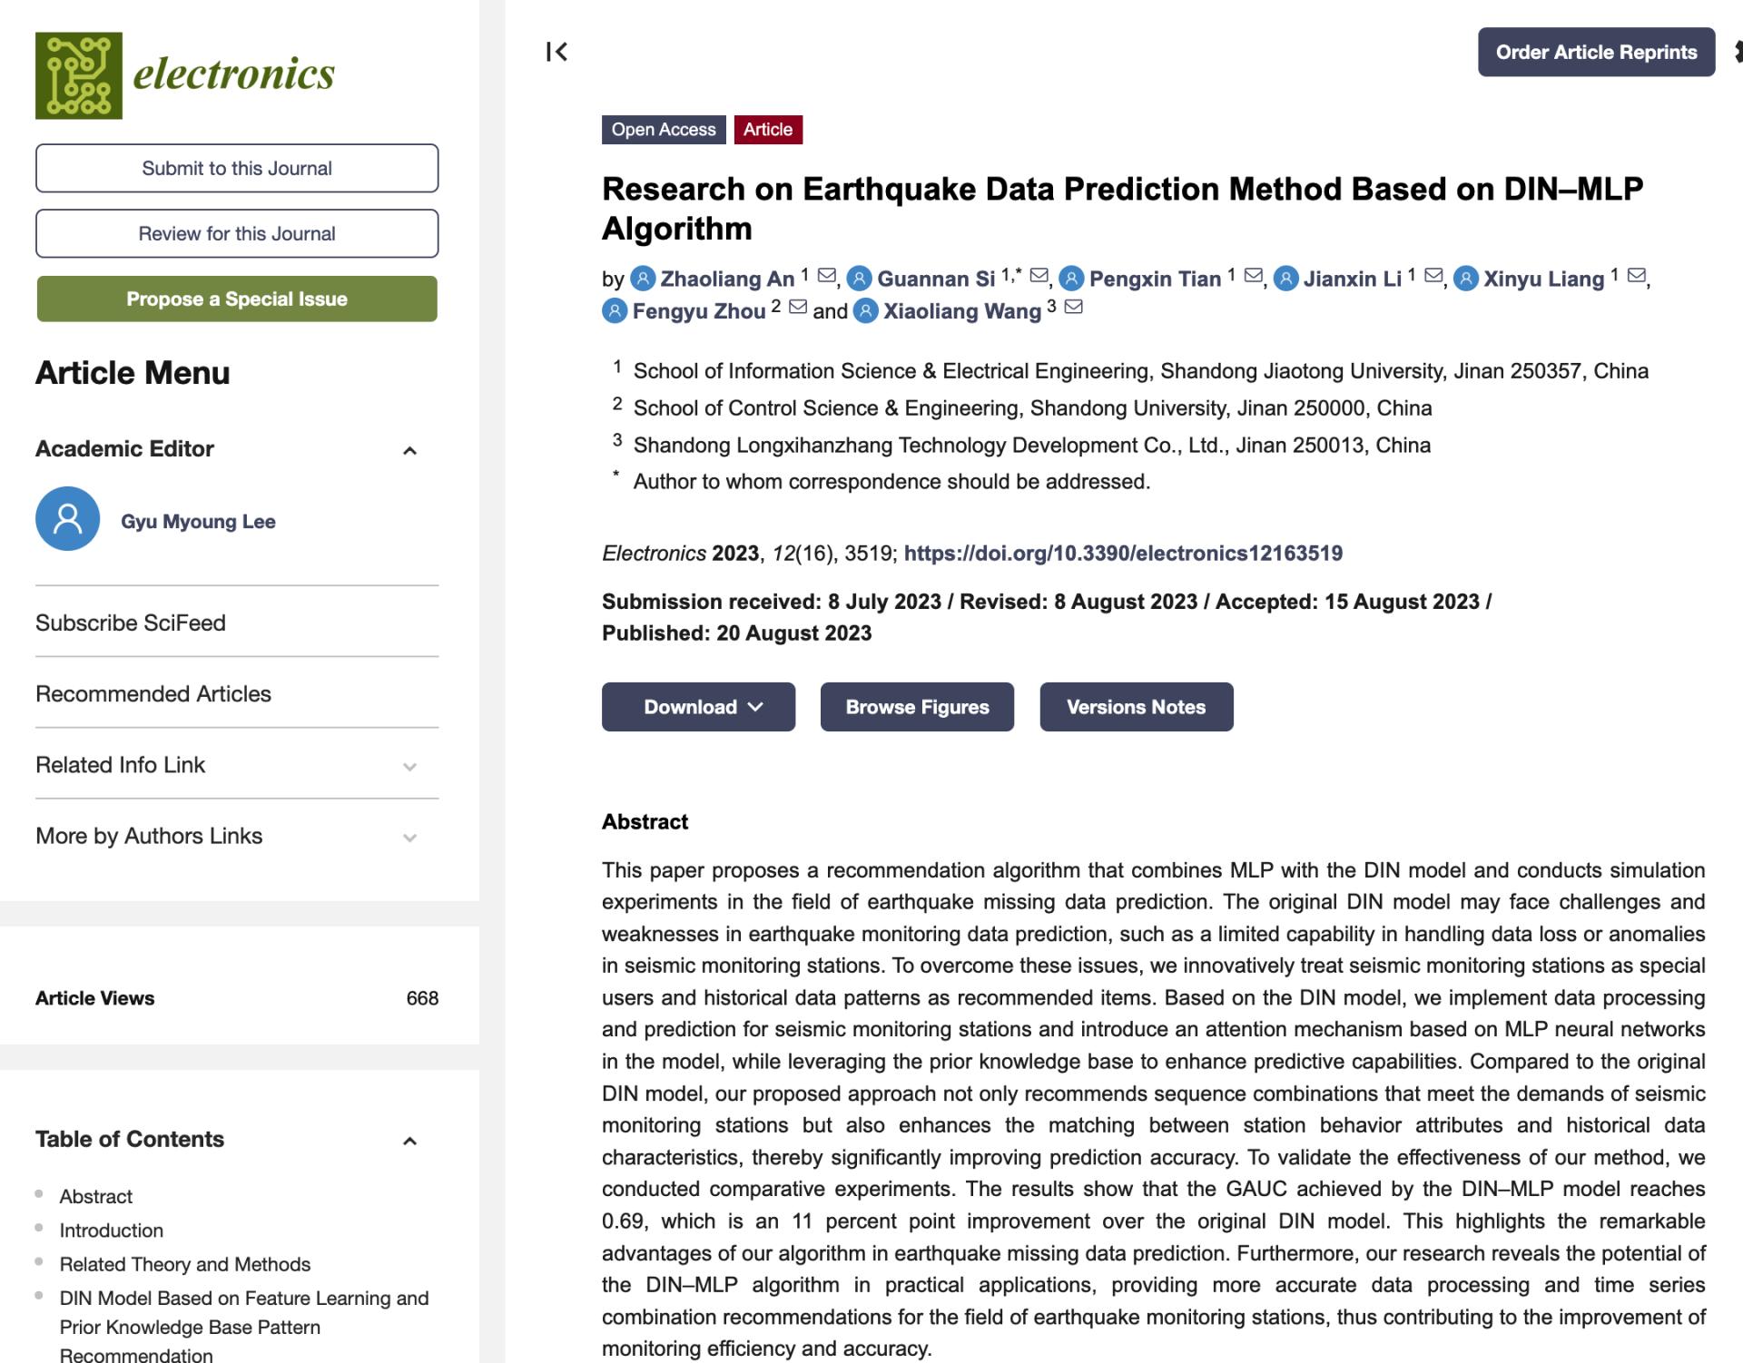This screenshot has height=1363, width=1743.
Task: Collapse the Academic Editor section
Action: 409,450
